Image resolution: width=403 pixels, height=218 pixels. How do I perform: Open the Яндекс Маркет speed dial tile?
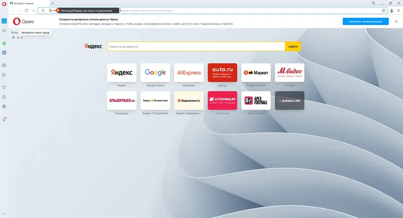coord(256,72)
